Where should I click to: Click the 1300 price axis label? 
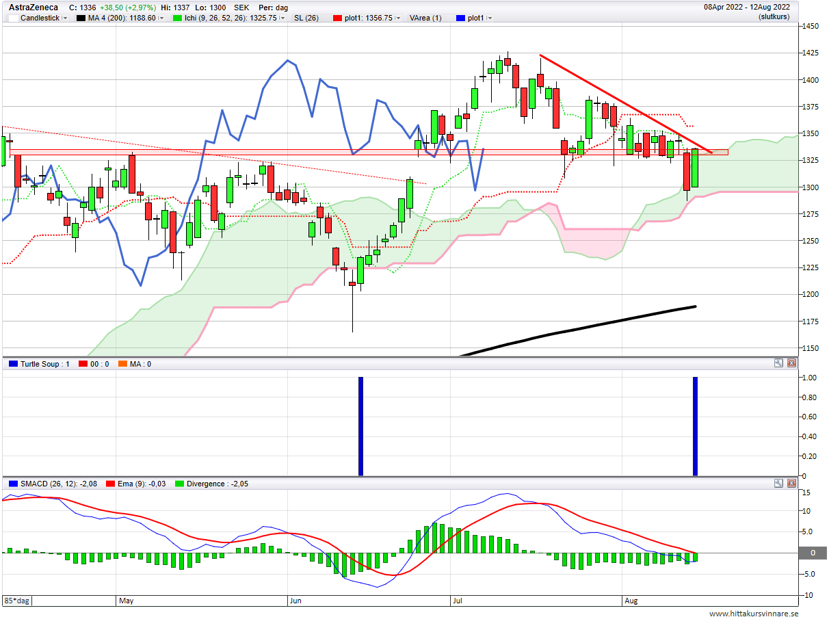point(811,187)
